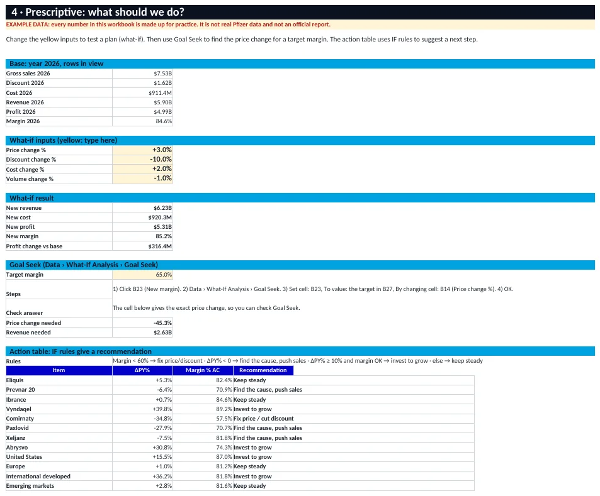Select the Price change % input cell +3.0%
This screenshot has height=496, width=600.
142,150
